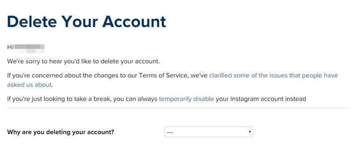The width and height of the screenshot is (356, 166).
Task: Click the dropdown arrow beside the dashes
Action: pyautogui.click(x=250, y=131)
